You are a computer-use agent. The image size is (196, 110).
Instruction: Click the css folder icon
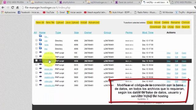coord(40,40)
